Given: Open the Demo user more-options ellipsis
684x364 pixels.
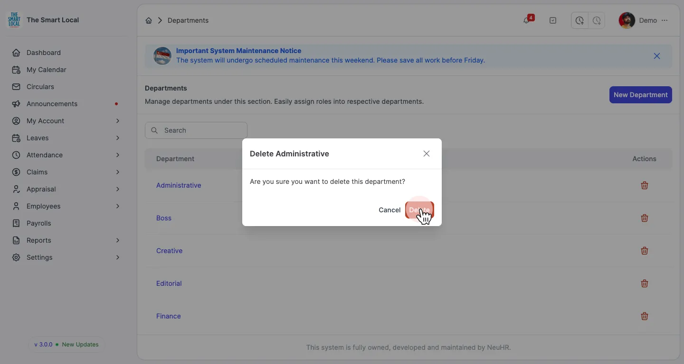Looking at the screenshot, I should pos(665,20).
